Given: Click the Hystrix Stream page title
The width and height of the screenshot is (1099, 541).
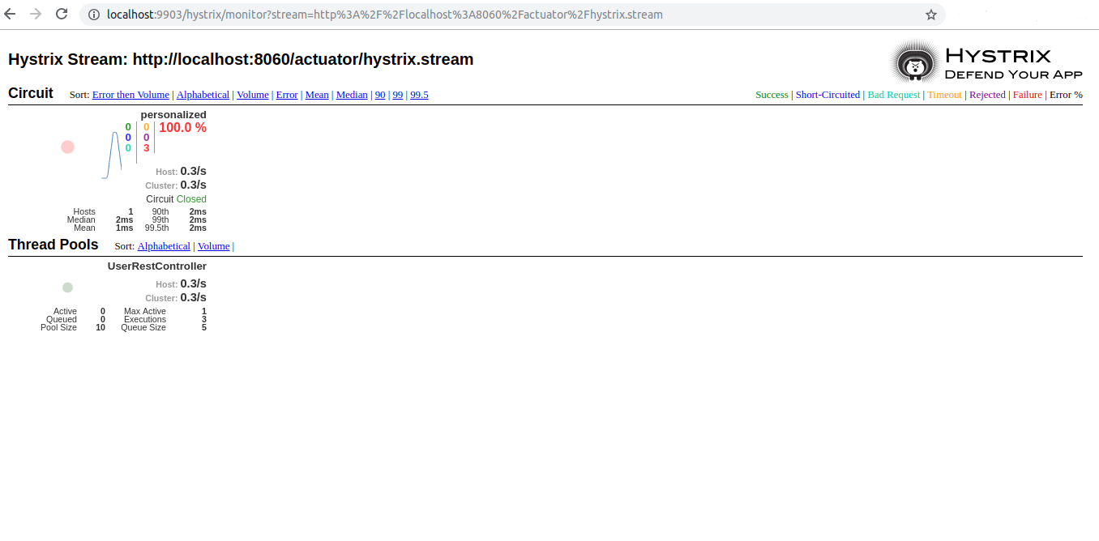Looking at the screenshot, I should (241, 59).
